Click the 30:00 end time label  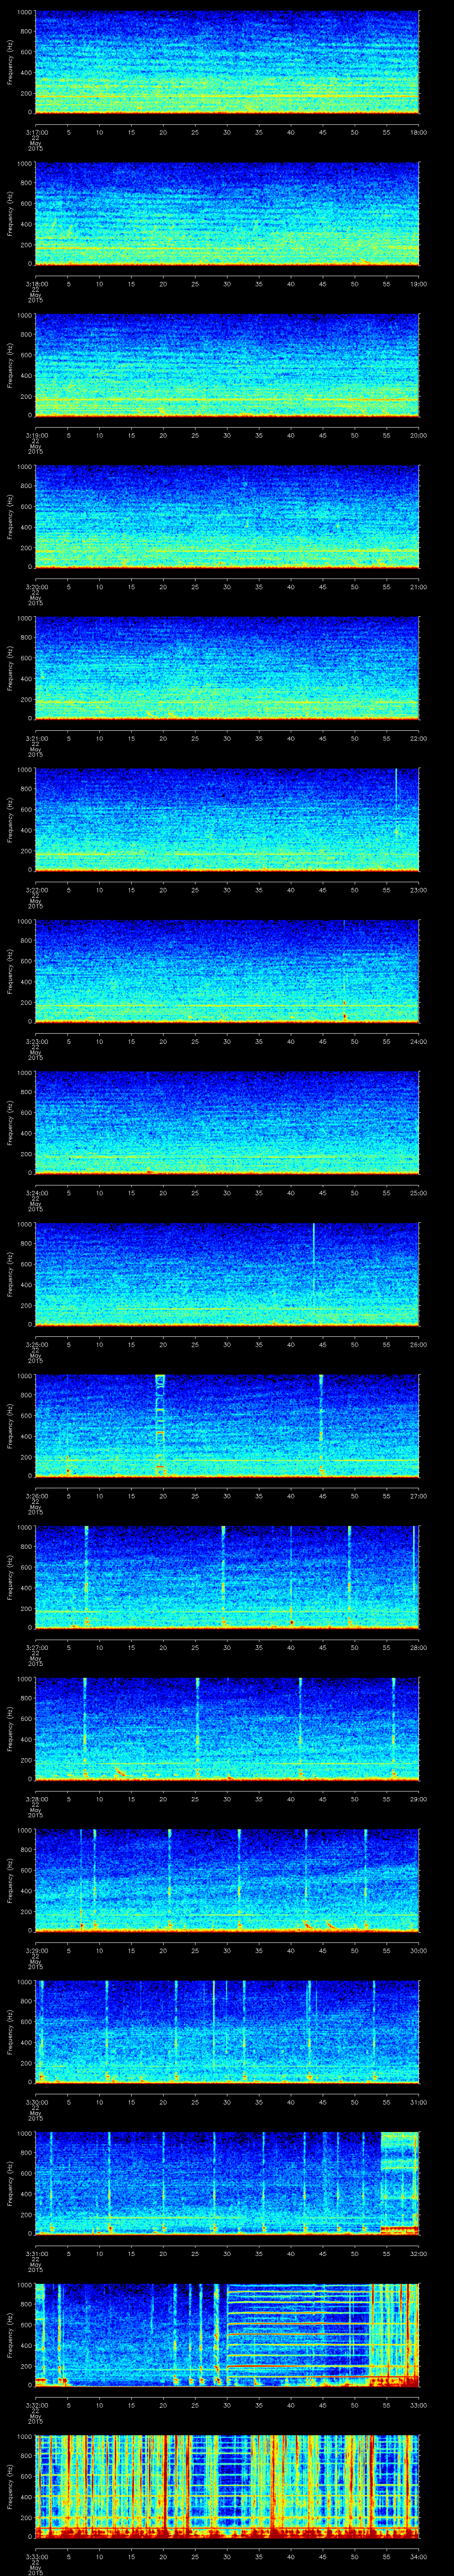[x=418, y=1950]
